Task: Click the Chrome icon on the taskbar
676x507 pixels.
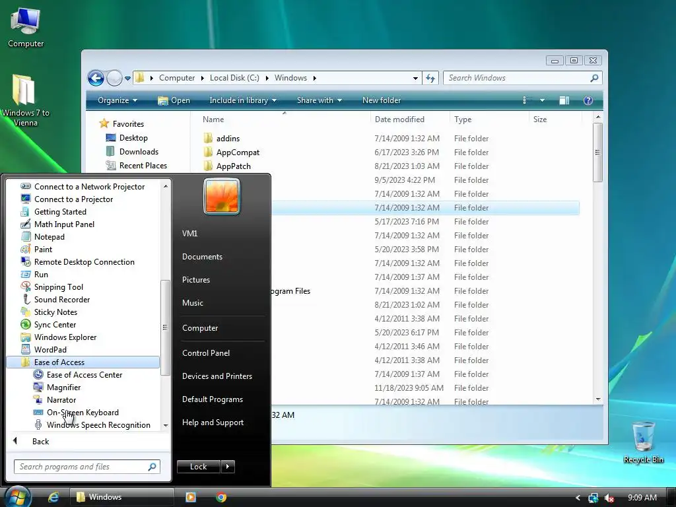Action: (x=221, y=497)
